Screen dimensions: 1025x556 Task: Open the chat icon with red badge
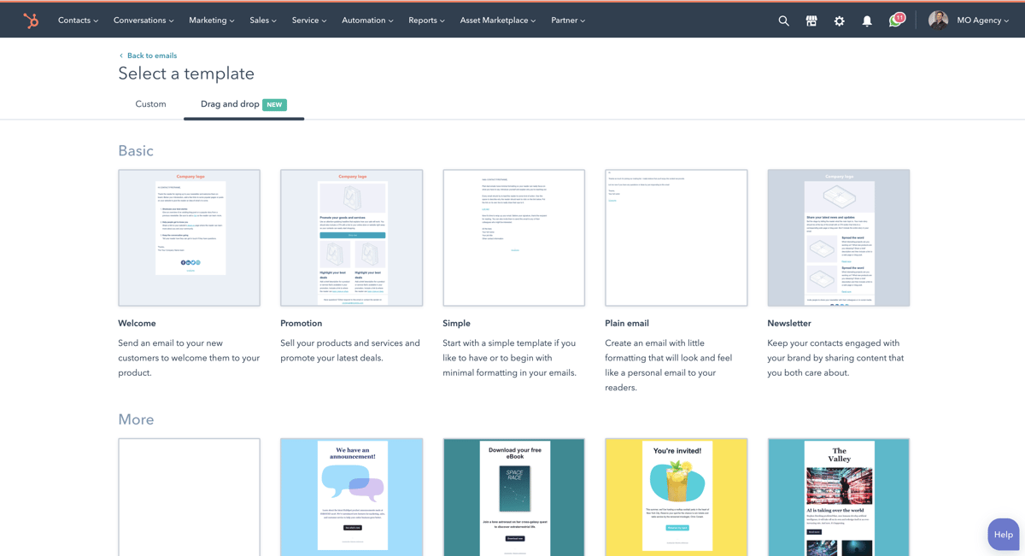click(896, 20)
